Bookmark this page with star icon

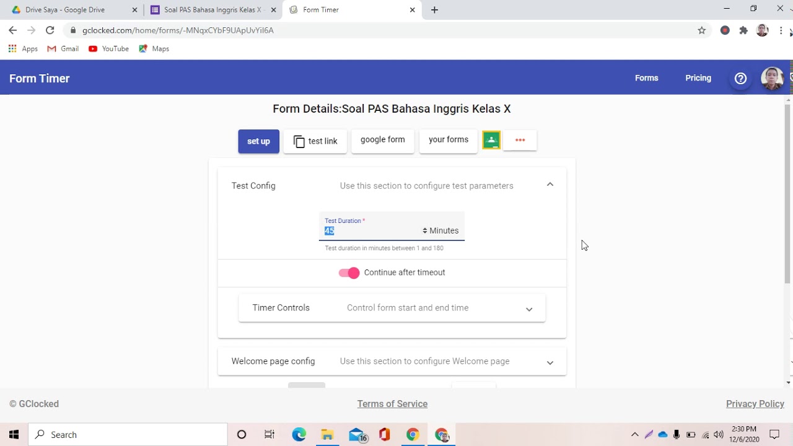pyautogui.click(x=701, y=30)
